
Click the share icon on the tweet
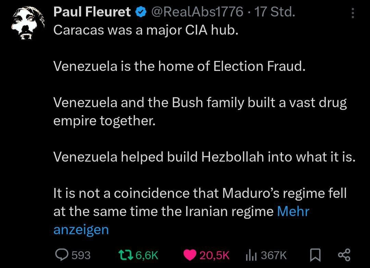click(344, 255)
